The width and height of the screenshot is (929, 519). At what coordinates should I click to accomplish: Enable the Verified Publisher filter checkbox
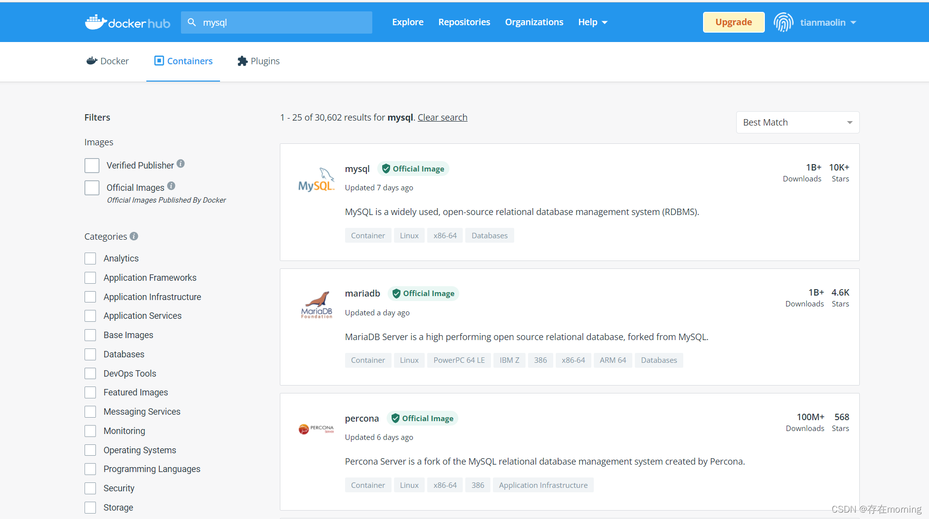[x=92, y=166]
